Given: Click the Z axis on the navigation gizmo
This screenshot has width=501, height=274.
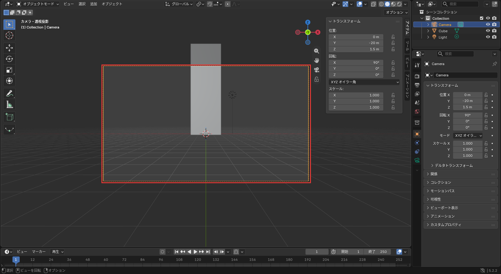Looking at the screenshot, I should 308,22.
